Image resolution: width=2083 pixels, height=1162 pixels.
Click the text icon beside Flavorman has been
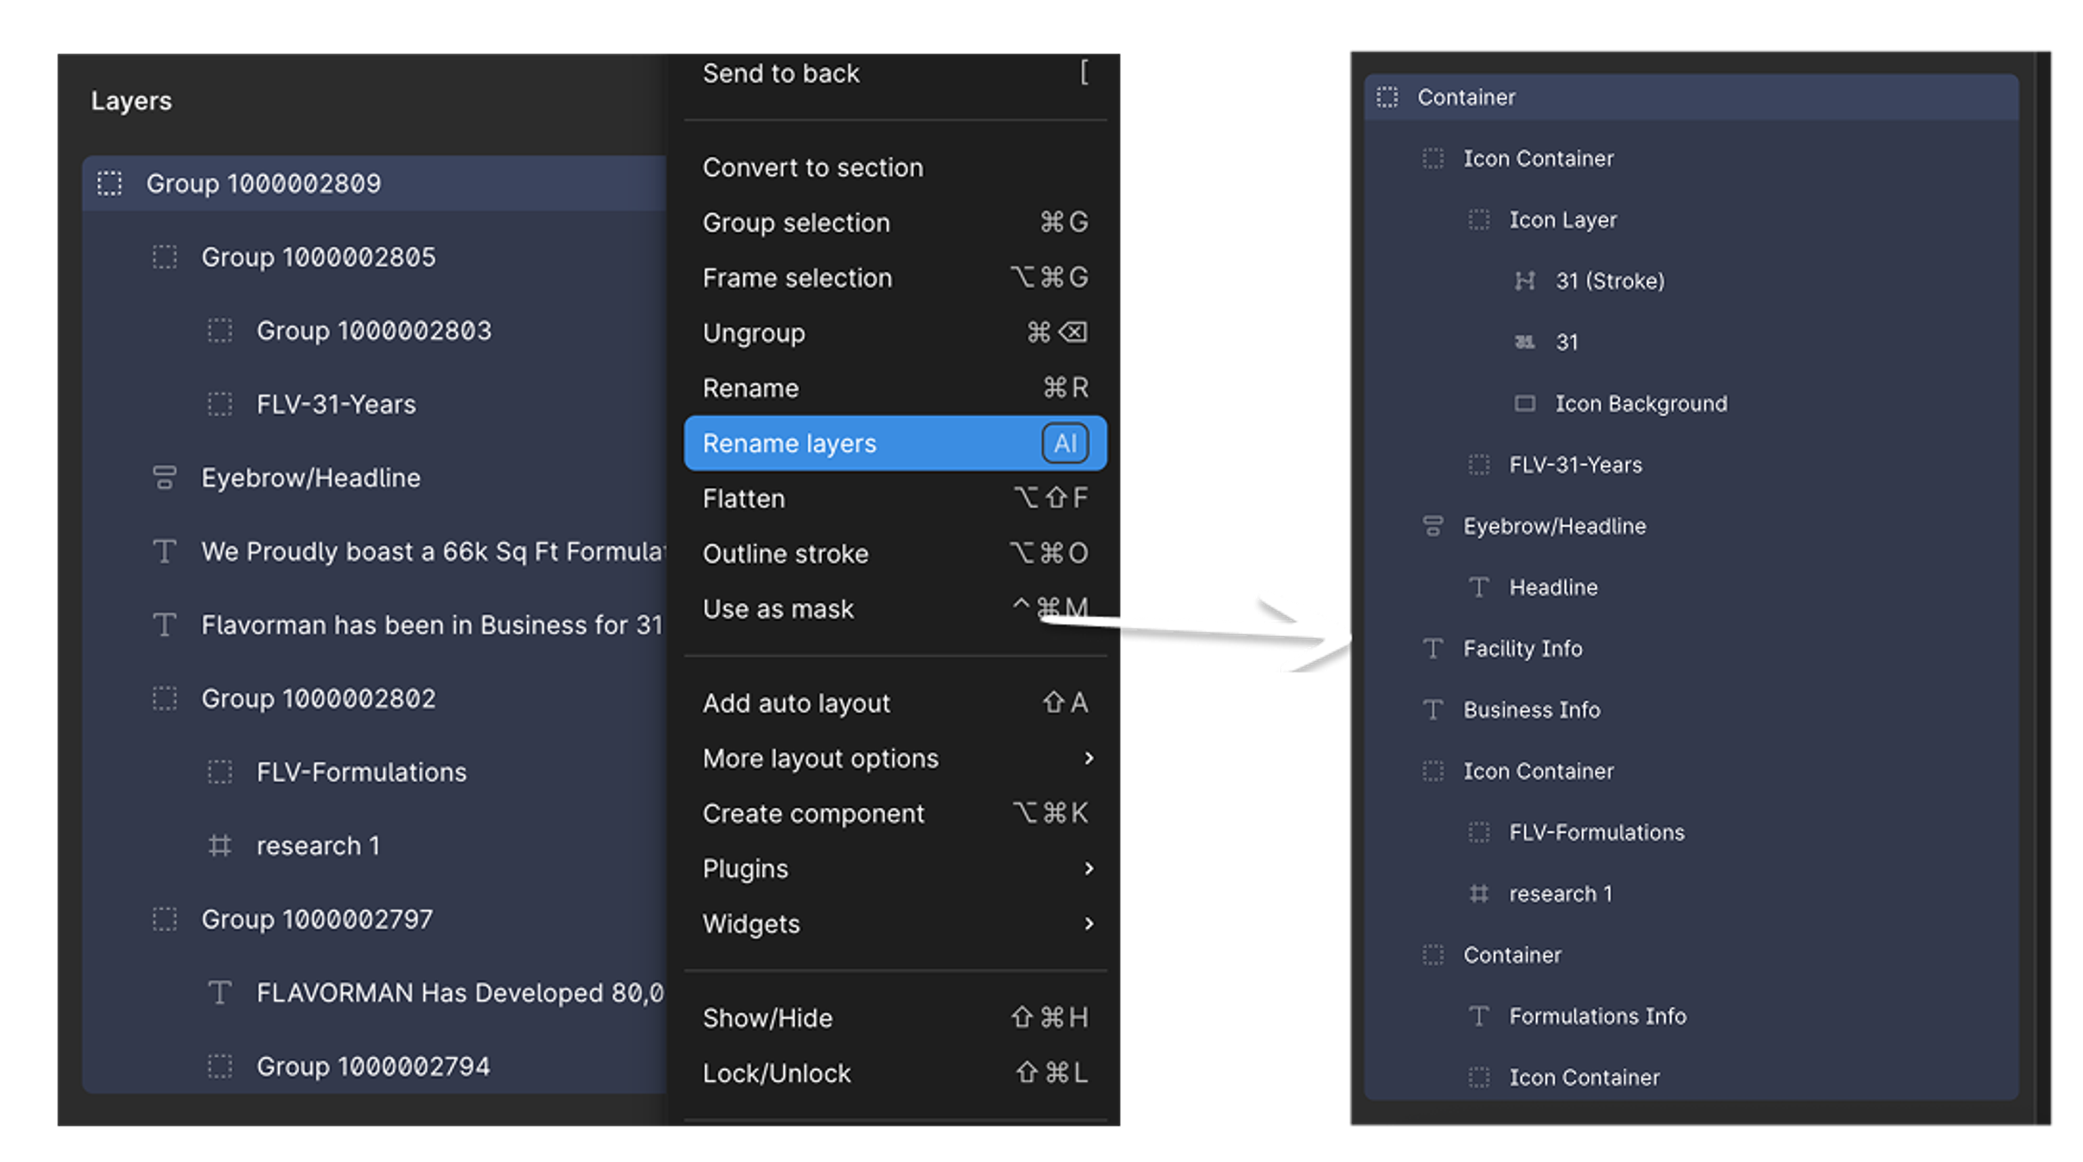coord(164,625)
